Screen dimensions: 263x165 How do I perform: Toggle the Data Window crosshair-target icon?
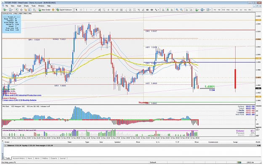point(21,10)
